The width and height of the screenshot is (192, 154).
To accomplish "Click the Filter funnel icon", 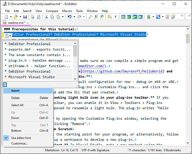I will 115,17.
